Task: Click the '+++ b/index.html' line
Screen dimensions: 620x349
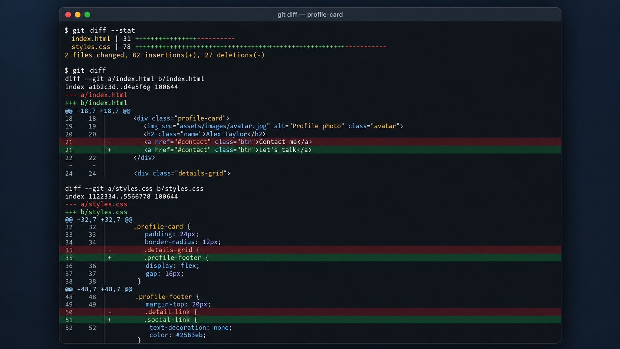Action: point(96,103)
